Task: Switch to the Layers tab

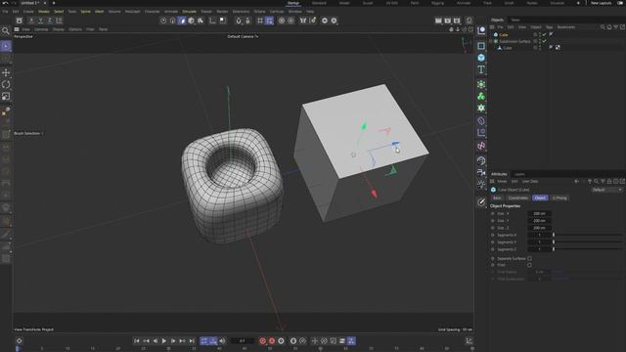Action: coord(519,174)
